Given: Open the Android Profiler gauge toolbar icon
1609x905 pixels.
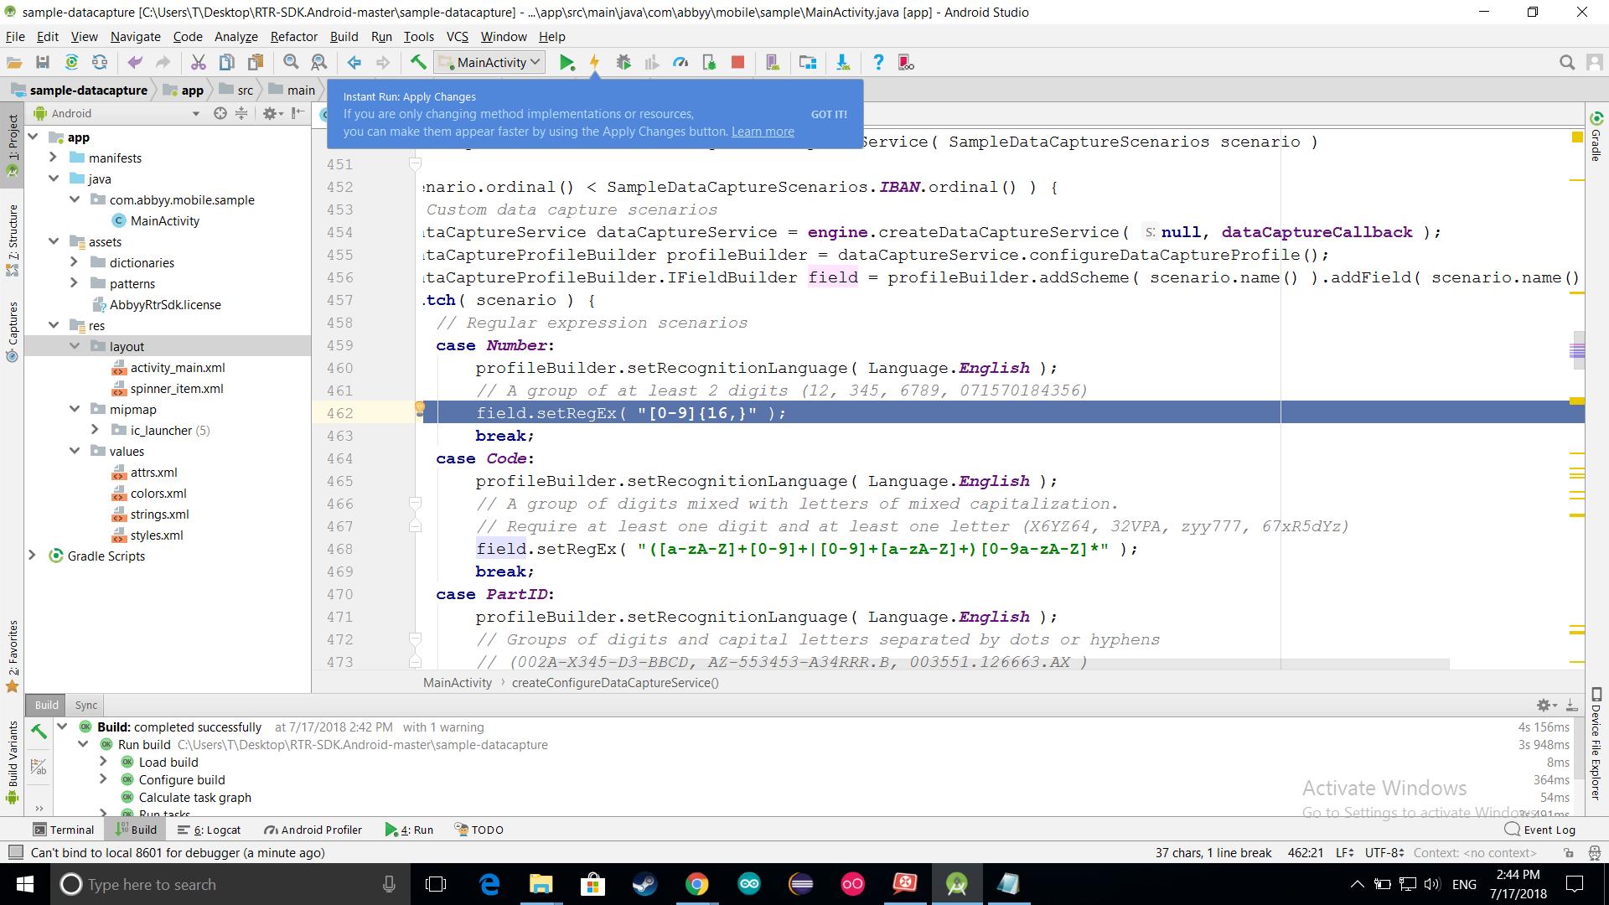Looking at the screenshot, I should pos(680,63).
